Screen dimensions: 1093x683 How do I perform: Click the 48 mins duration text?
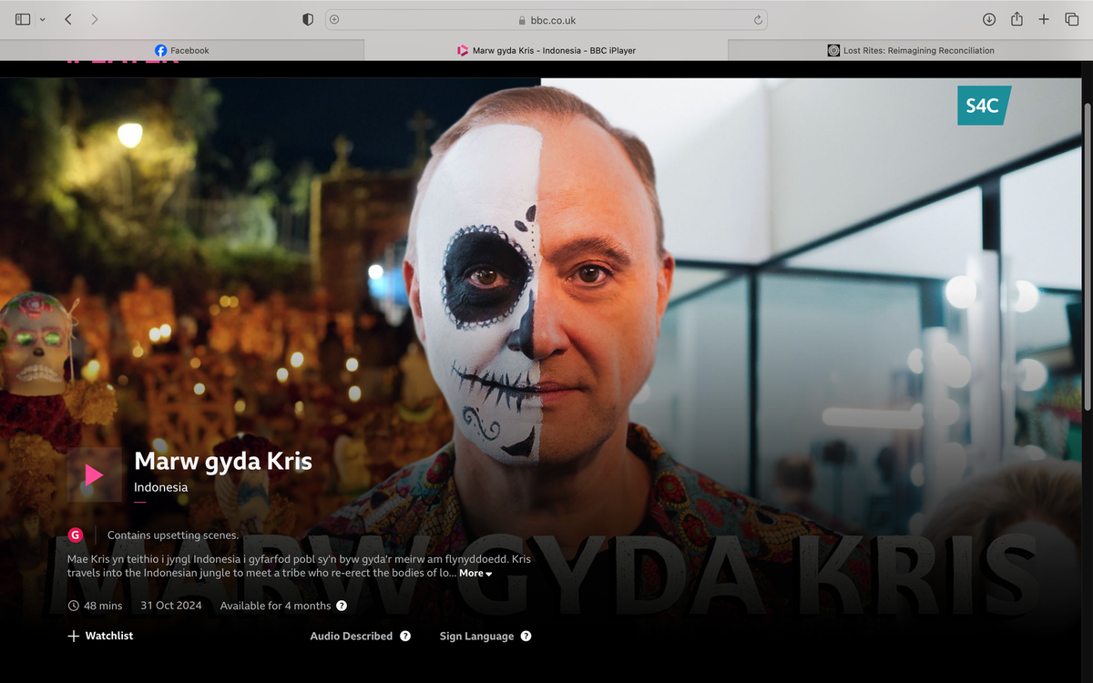click(103, 606)
